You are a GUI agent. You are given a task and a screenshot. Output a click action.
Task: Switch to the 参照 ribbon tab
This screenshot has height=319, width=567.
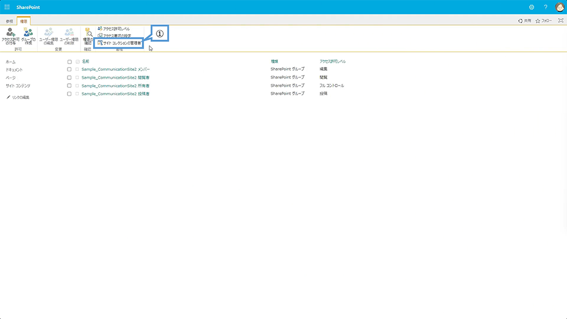click(x=10, y=22)
